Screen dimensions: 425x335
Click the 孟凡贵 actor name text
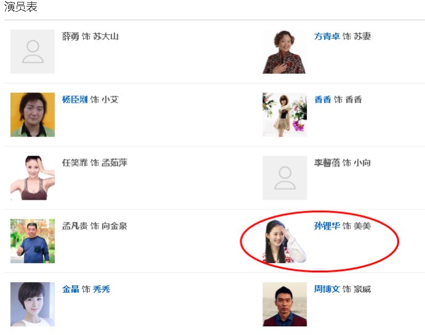click(x=75, y=226)
